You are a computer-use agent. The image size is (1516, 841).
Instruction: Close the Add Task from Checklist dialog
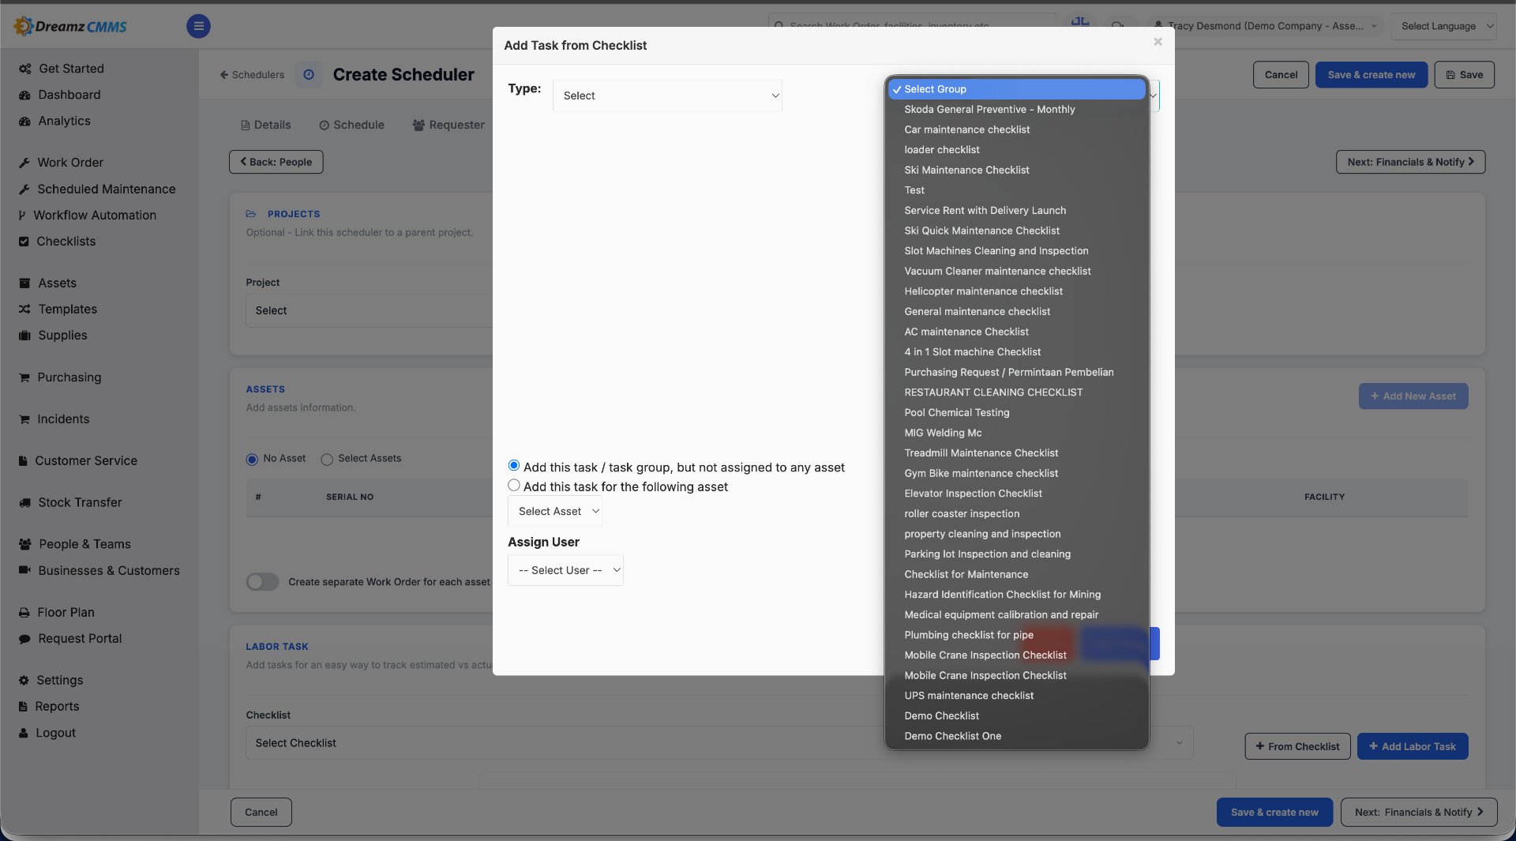coord(1158,42)
